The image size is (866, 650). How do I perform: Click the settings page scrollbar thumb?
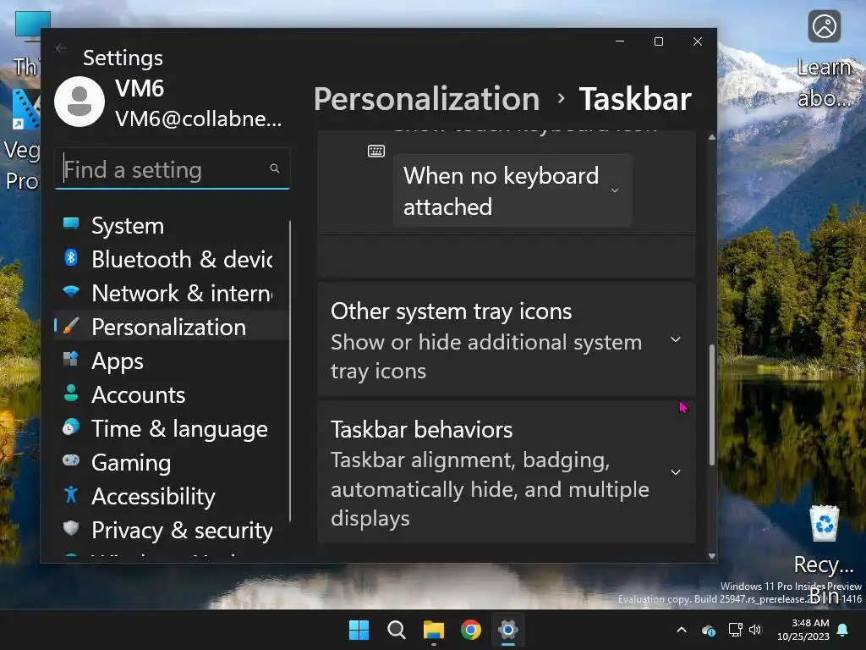712,405
